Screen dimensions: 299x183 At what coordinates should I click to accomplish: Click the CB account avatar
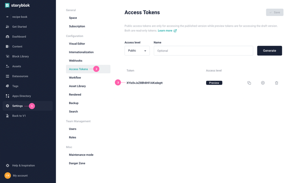pos(7,176)
